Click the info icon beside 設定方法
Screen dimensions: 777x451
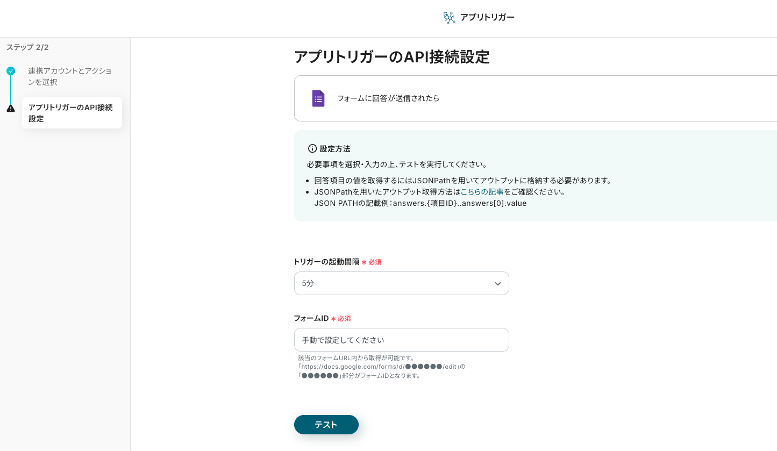point(312,148)
